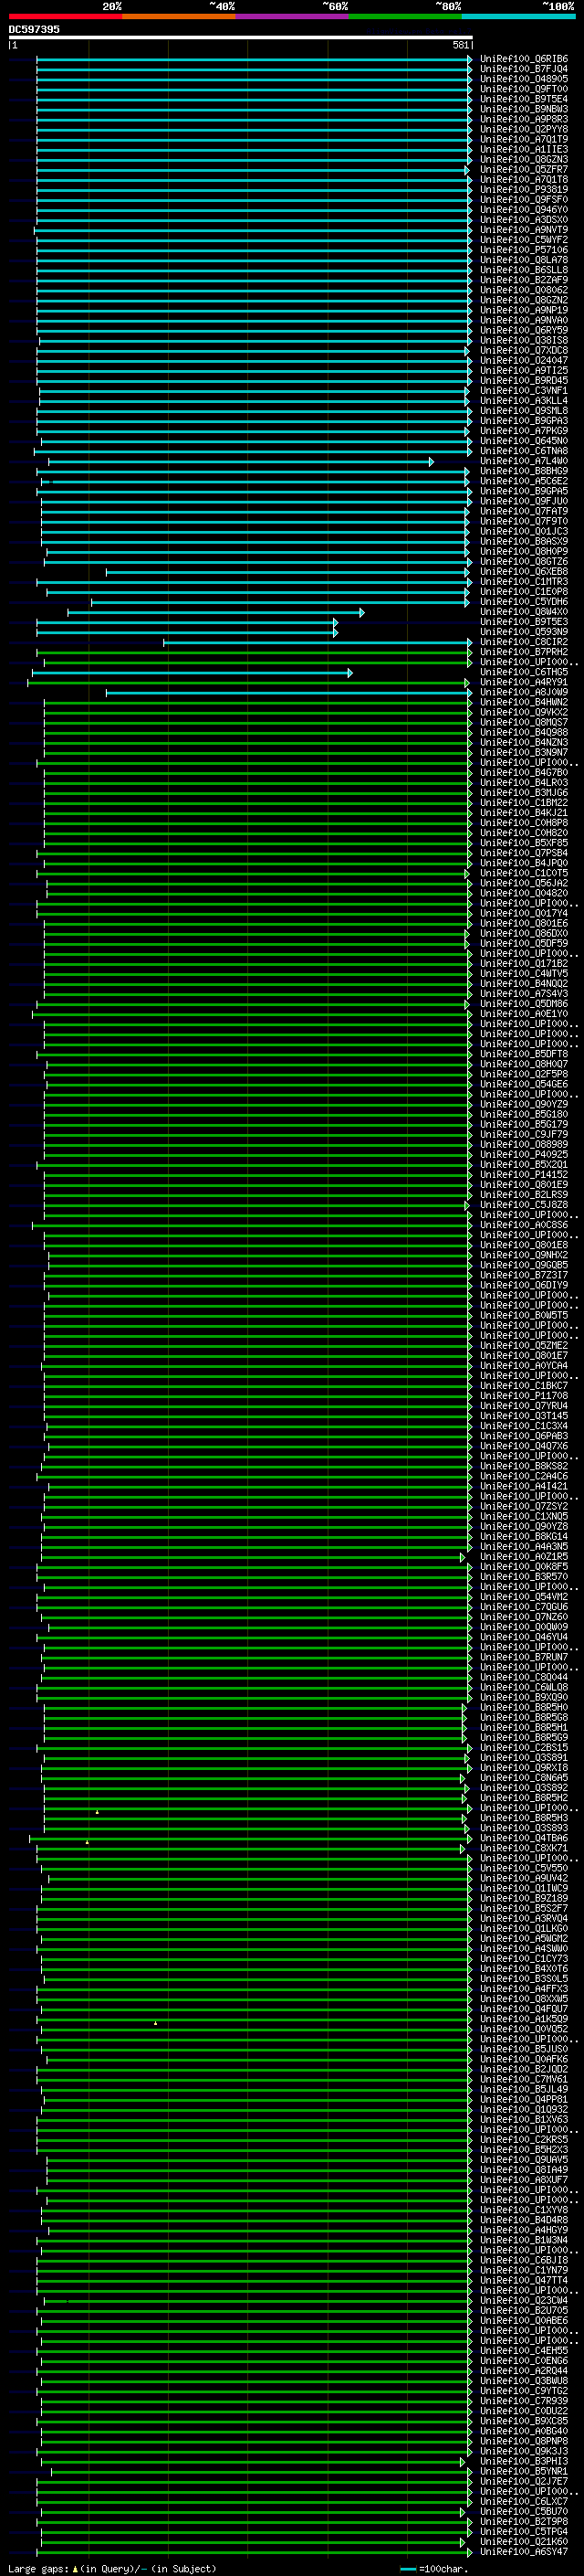
Task: Open hit UniRef100_Q6RIB6
Action: [524, 59]
